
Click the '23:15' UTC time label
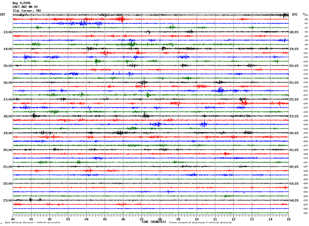pos(294,116)
